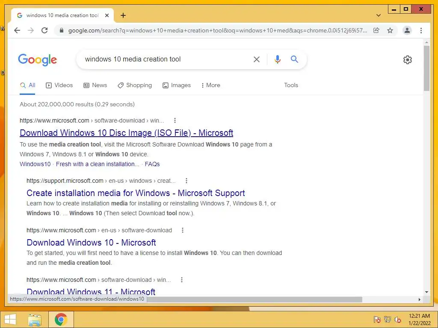Click the Chrome address bar URL

pyautogui.click(x=218, y=30)
